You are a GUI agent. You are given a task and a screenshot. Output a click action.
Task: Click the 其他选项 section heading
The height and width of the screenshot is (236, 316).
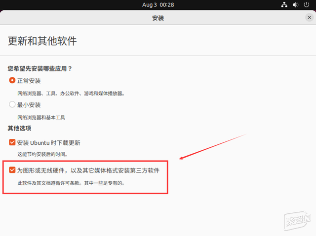[19, 128]
